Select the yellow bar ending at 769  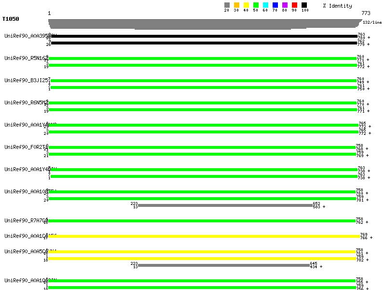tap(204, 236)
